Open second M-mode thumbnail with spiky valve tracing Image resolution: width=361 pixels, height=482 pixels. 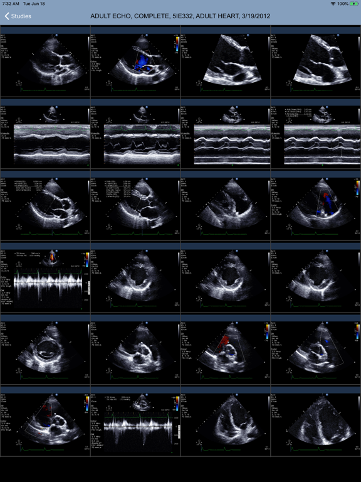pos(135,134)
